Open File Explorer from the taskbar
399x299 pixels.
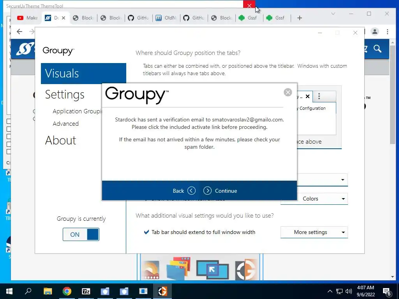click(x=48, y=291)
